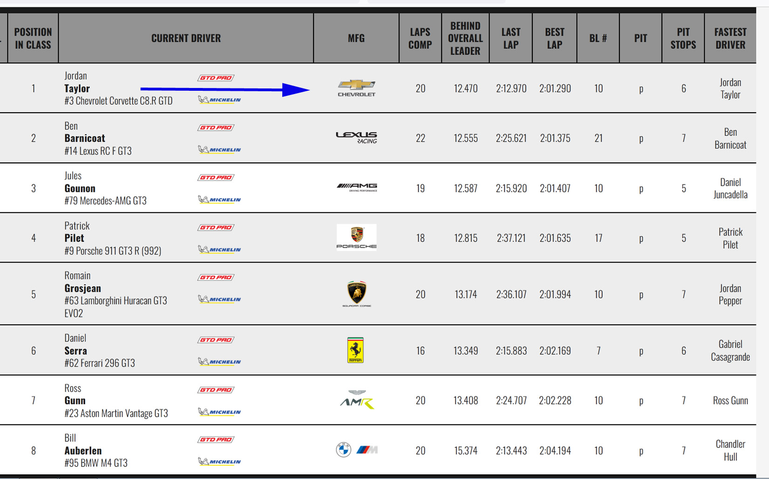Select Patrick Pilet's 2:01.635 best lap
This screenshot has width=769, height=479.
tap(555, 238)
